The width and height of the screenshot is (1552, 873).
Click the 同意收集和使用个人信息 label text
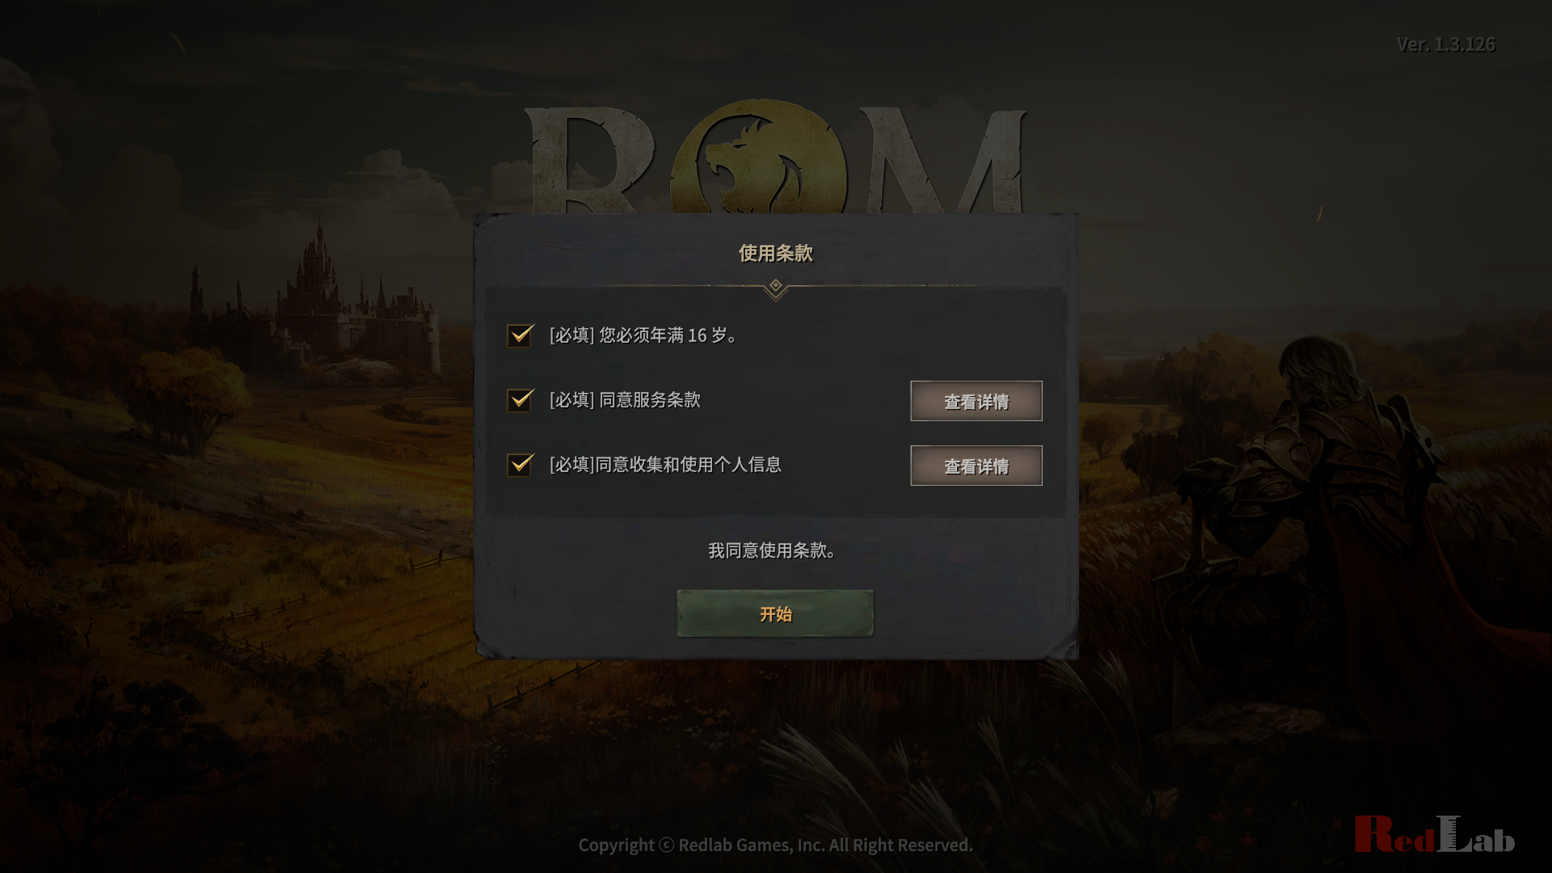click(688, 464)
